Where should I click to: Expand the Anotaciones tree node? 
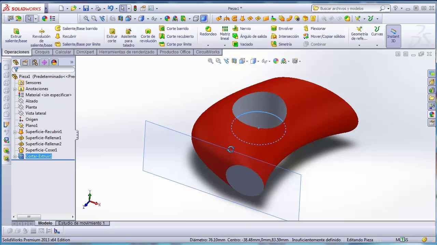(15, 89)
